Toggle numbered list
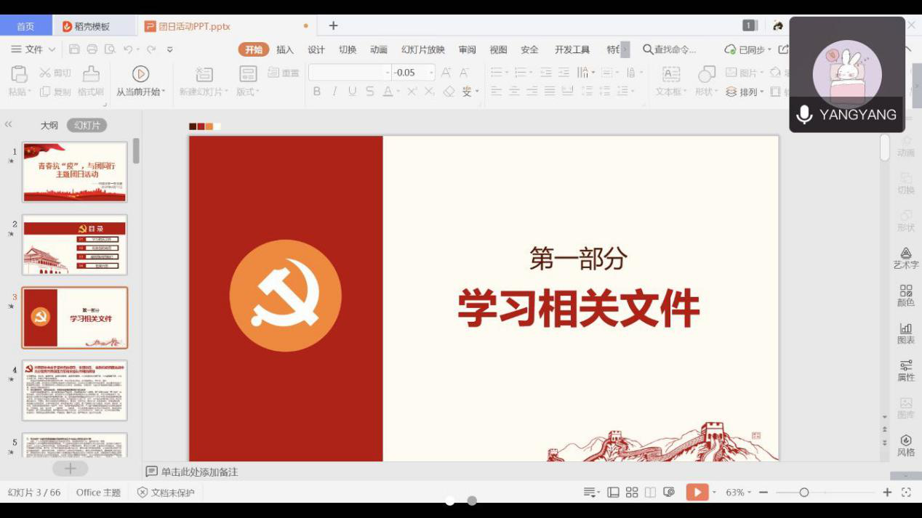This screenshot has width=922, height=518. pyautogui.click(x=521, y=73)
